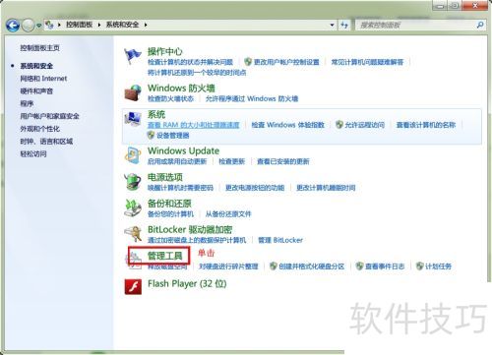Click the 备份和还原 icon

pos(133,207)
